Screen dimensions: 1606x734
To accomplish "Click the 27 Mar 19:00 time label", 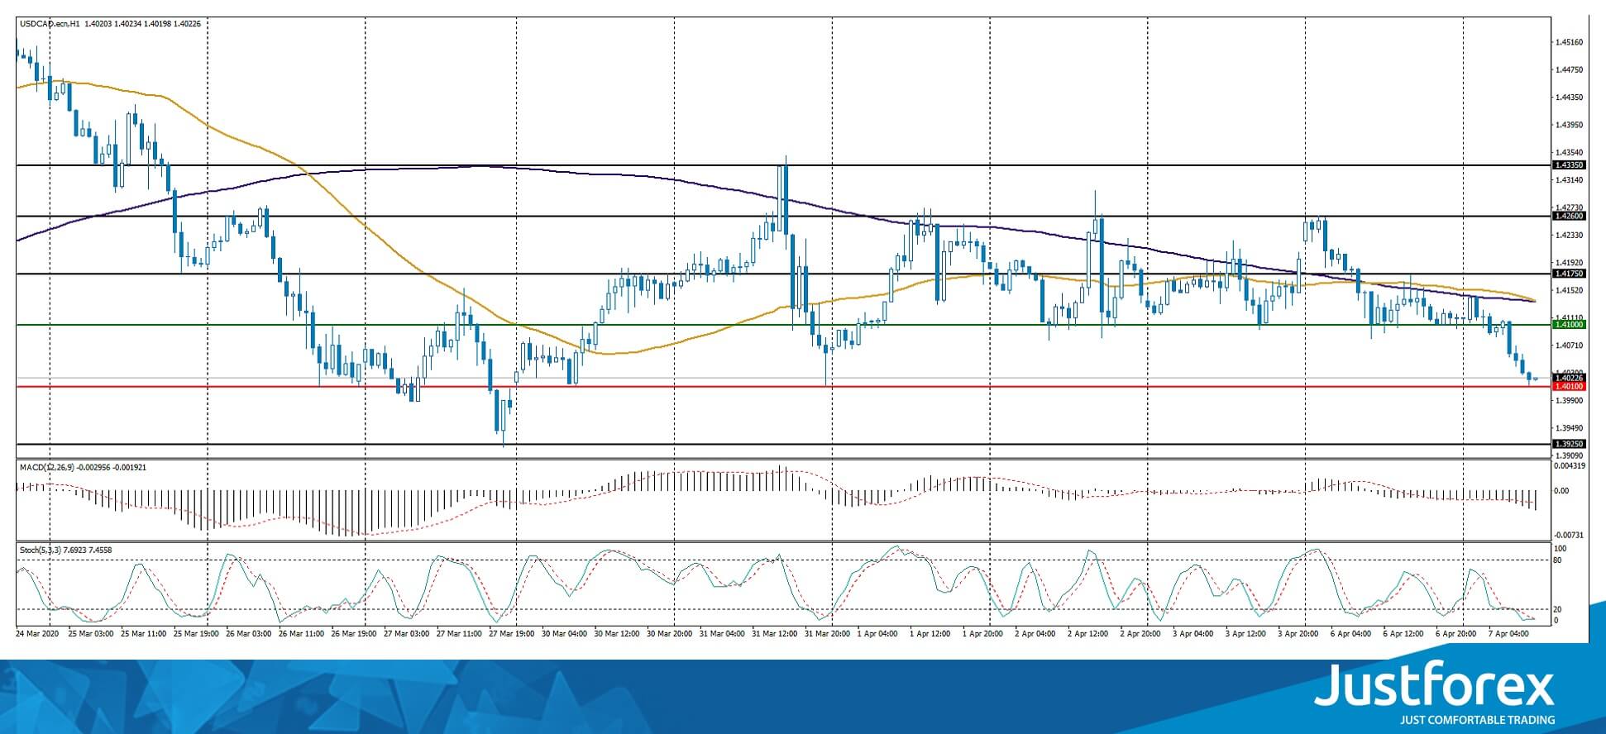I will click(512, 633).
